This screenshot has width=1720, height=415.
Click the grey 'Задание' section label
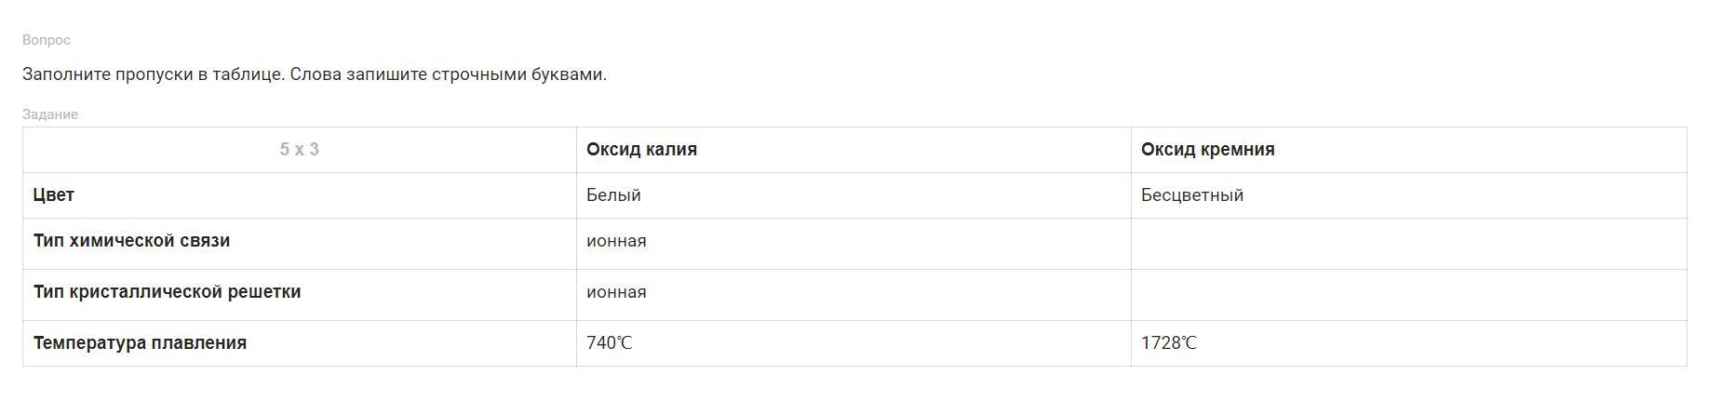tap(50, 114)
